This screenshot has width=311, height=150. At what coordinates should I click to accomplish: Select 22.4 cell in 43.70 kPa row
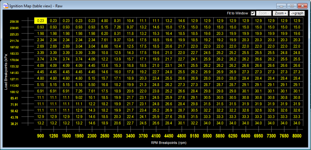(x=130, y=117)
